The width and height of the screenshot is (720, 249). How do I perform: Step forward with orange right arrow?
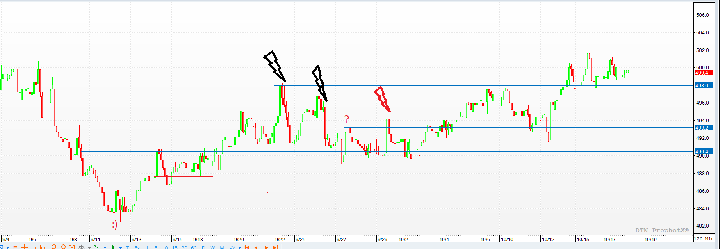click(x=266, y=247)
